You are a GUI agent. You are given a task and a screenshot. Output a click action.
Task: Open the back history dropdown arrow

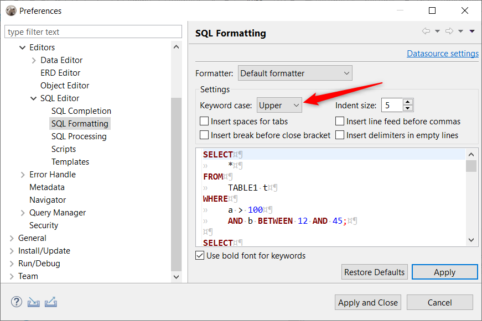click(437, 31)
